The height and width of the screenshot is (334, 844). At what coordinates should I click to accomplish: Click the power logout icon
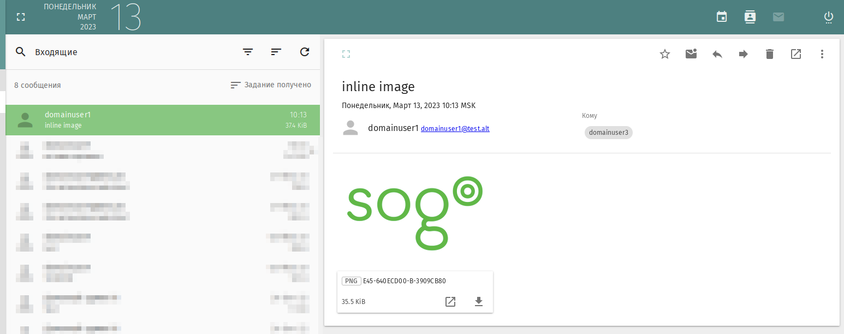point(829,17)
